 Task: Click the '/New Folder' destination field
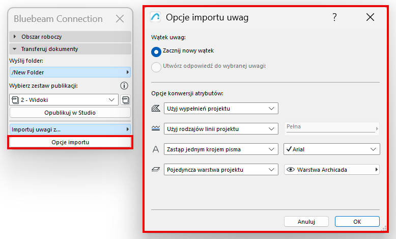pyautogui.click(x=70, y=72)
